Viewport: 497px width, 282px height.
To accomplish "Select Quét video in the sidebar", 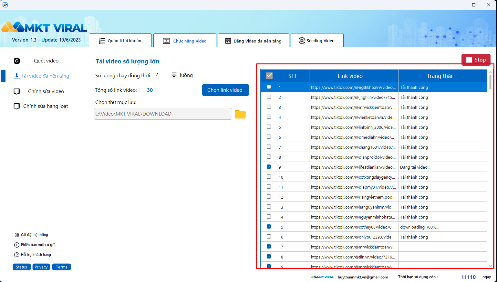I will click(x=46, y=61).
